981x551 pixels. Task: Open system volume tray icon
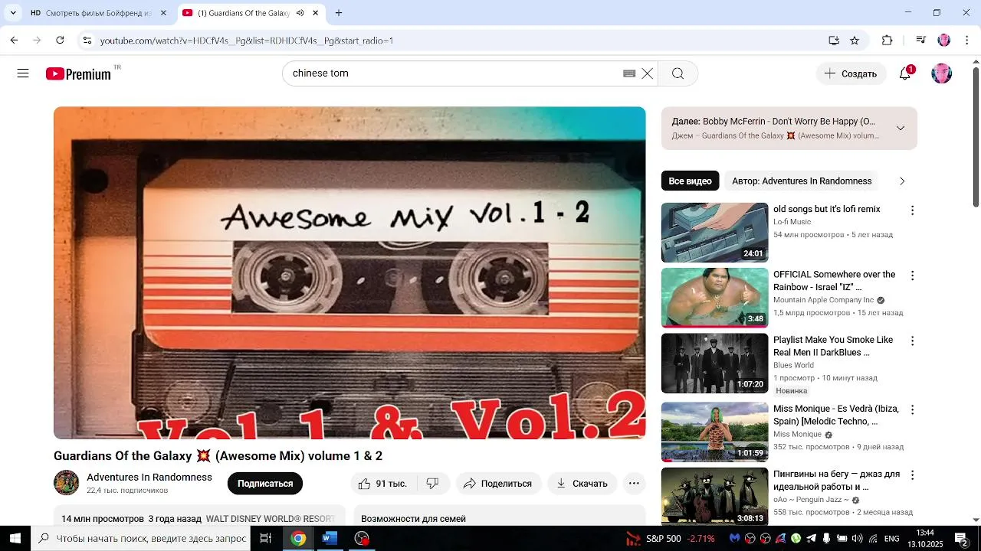[x=857, y=539]
